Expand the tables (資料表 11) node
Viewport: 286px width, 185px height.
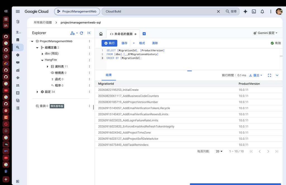[47, 66]
